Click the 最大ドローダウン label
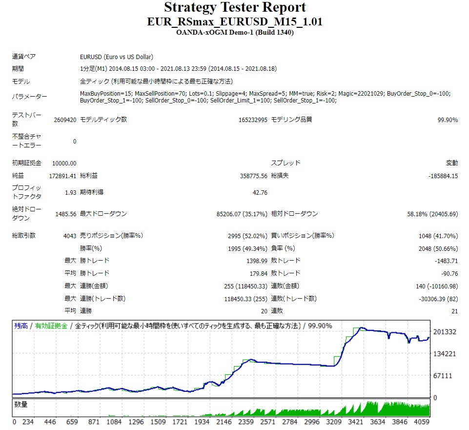Screen dimensions: 469x430 pos(103,214)
